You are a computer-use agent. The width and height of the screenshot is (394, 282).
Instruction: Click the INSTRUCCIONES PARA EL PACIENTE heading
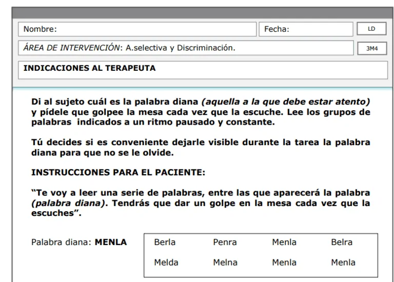(118, 173)
